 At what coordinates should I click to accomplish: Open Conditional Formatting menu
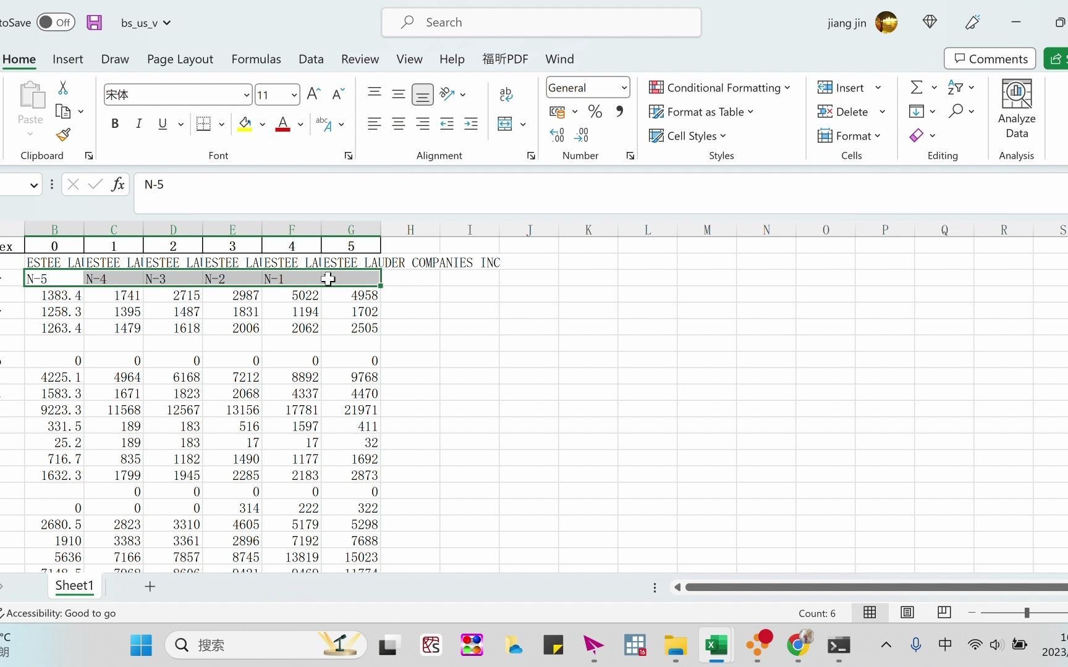719,88
